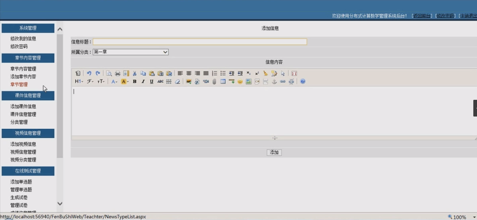Click the 修改密码 link in top bar
The image size is (477, 220).
(446, 16)
